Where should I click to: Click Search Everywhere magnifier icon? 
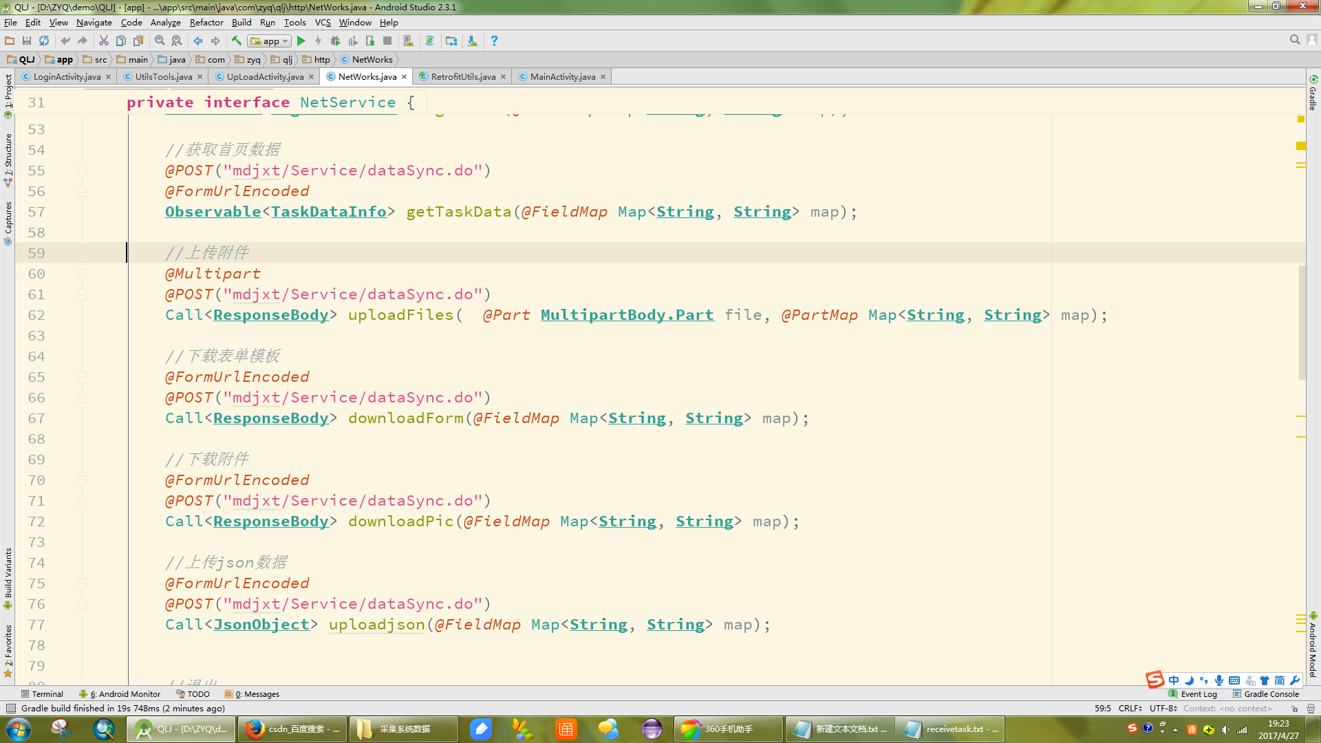coord(1295,41)
